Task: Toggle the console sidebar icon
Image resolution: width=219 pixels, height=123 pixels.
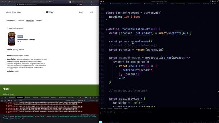Action: tap(2, 101)
